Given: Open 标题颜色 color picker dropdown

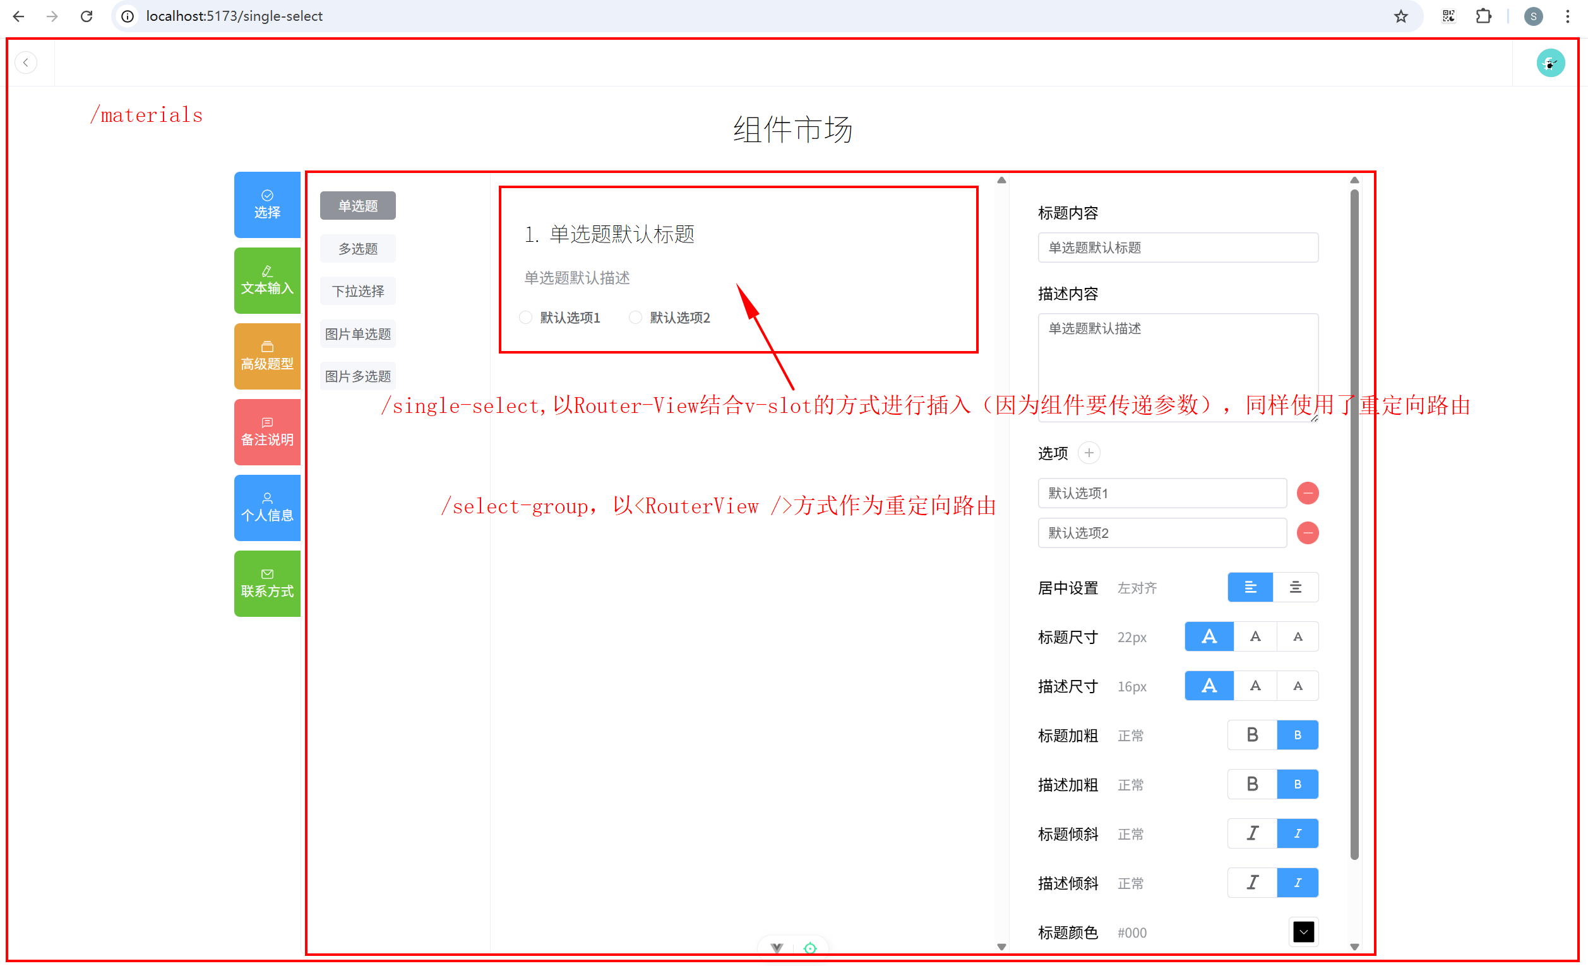Looking at the screenshot, I should click(x=1303, y=932).
